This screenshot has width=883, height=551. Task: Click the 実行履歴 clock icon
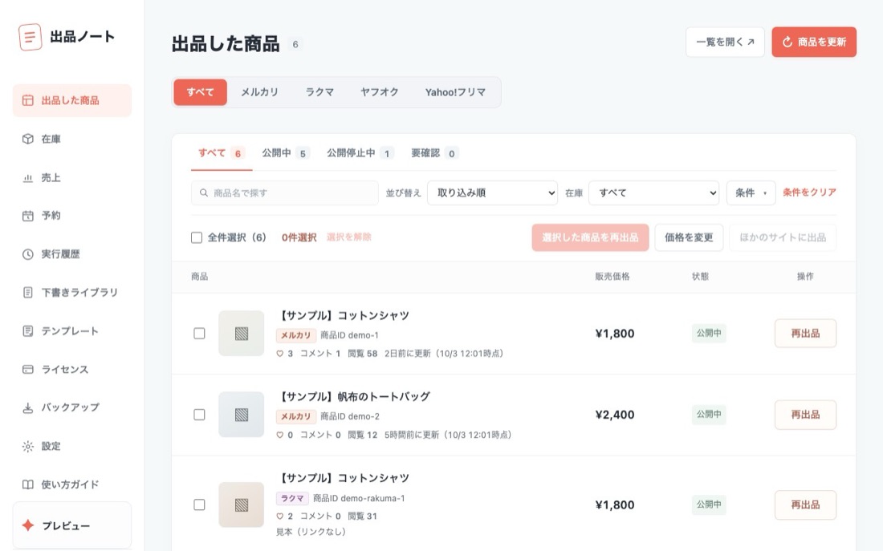click(27, 254)
